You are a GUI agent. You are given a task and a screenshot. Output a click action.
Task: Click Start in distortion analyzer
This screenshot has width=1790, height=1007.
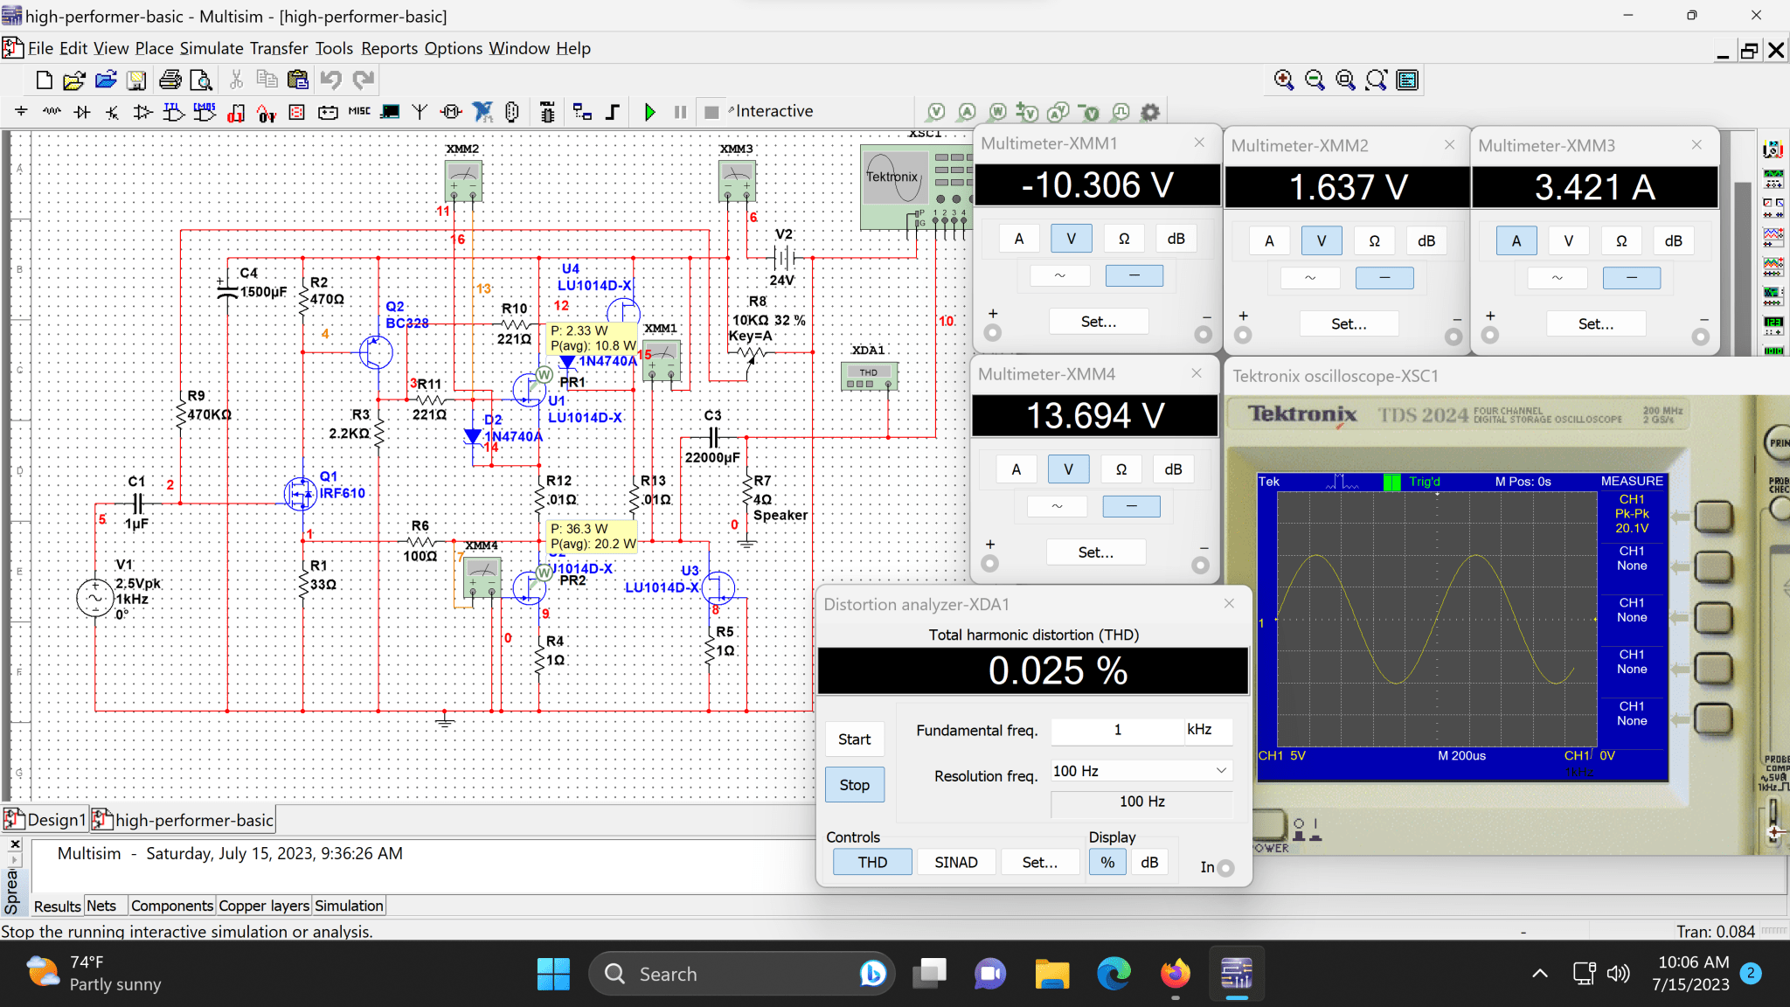[855, 740]
